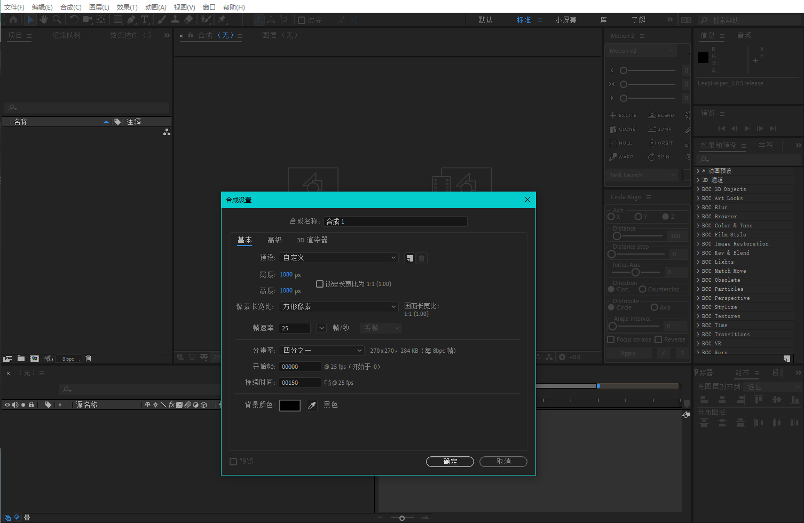Click the new folder icon in Project panel
Screen dimensions: 804x523
[21, 359]
